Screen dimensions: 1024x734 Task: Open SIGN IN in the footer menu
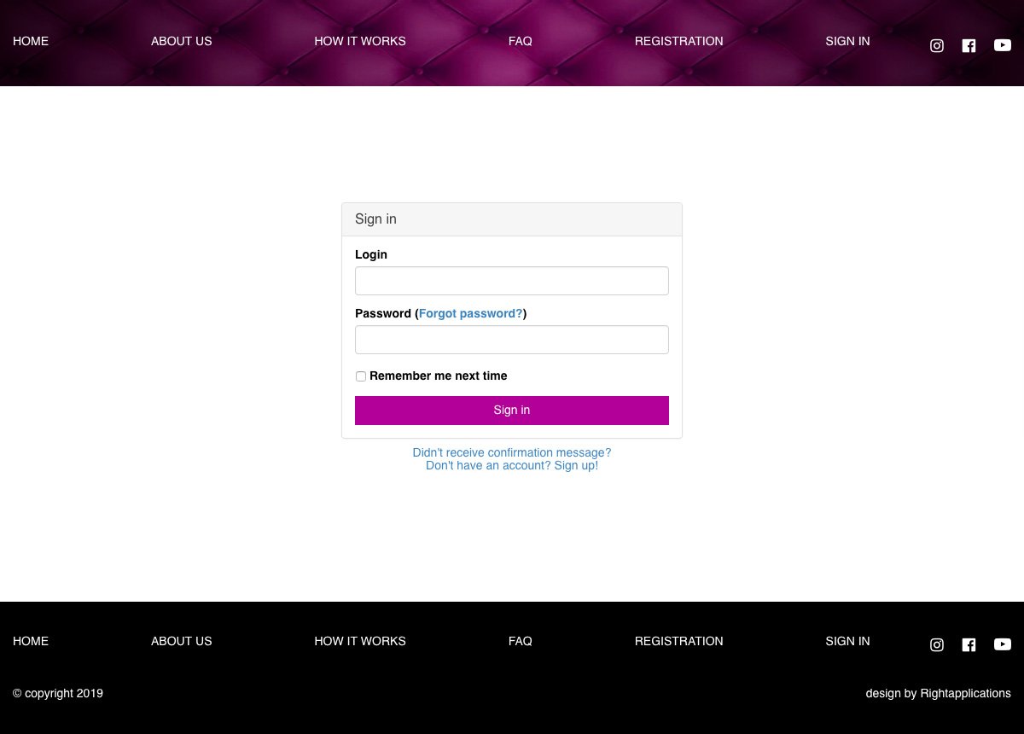coord(847,641)
